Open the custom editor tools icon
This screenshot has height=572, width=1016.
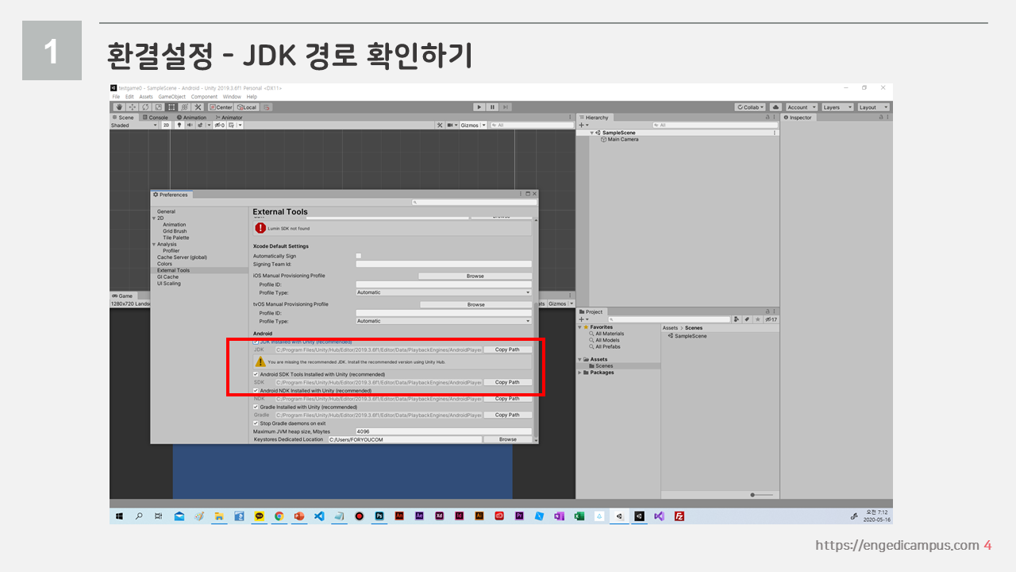[x=198, y=107]
